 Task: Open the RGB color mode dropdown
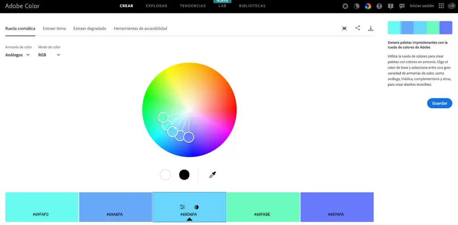(49, 55)
